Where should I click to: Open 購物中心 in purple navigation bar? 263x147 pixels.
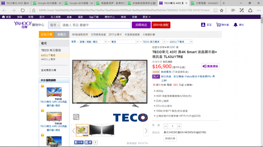pyautogui.click(x=110, y=17)
